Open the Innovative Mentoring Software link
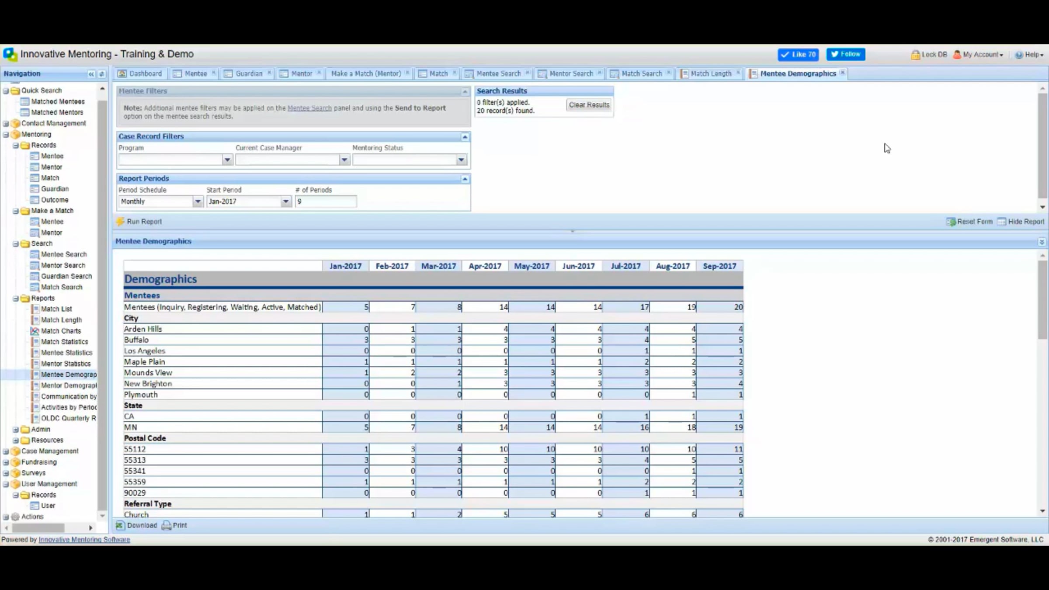 [x=84, y=540]
